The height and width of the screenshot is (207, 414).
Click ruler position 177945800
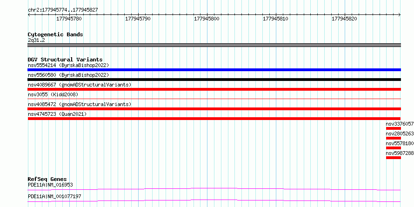[207, 19]
